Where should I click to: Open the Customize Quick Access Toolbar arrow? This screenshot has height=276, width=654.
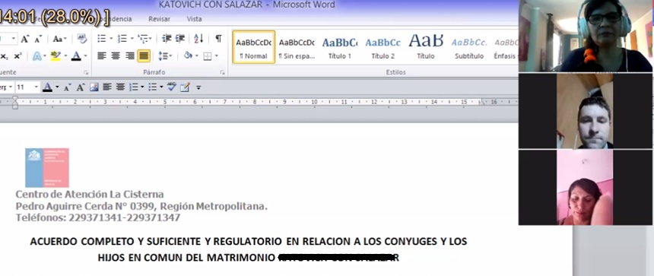pos(198,87)
